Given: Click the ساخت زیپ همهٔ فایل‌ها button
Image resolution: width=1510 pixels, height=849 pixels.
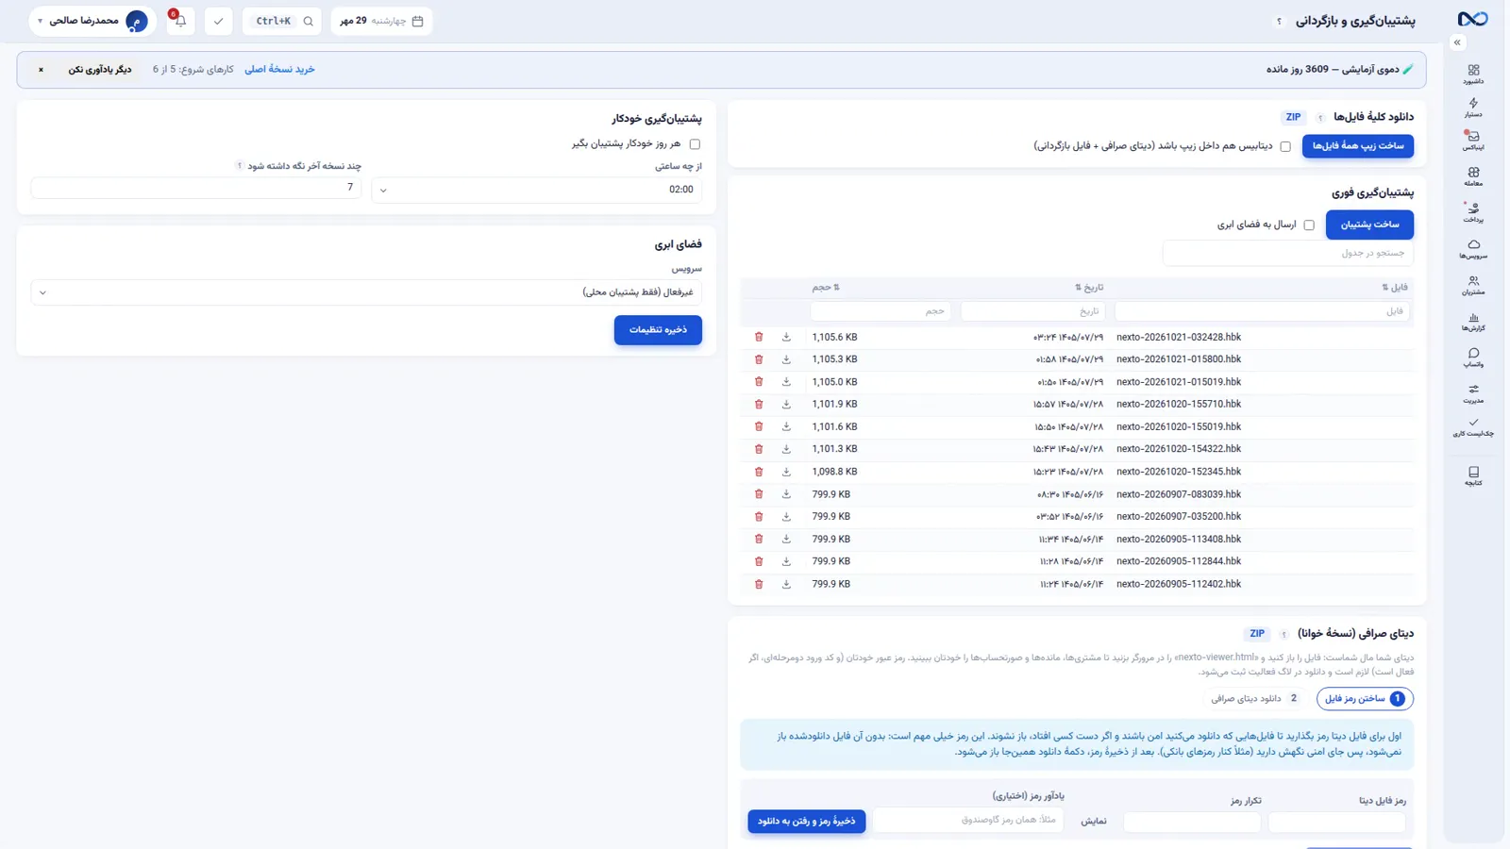Looking at the screenshot, I should coord(1358,146).
